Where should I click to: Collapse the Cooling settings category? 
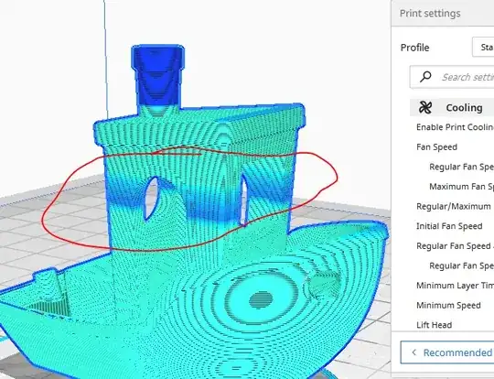452,107
